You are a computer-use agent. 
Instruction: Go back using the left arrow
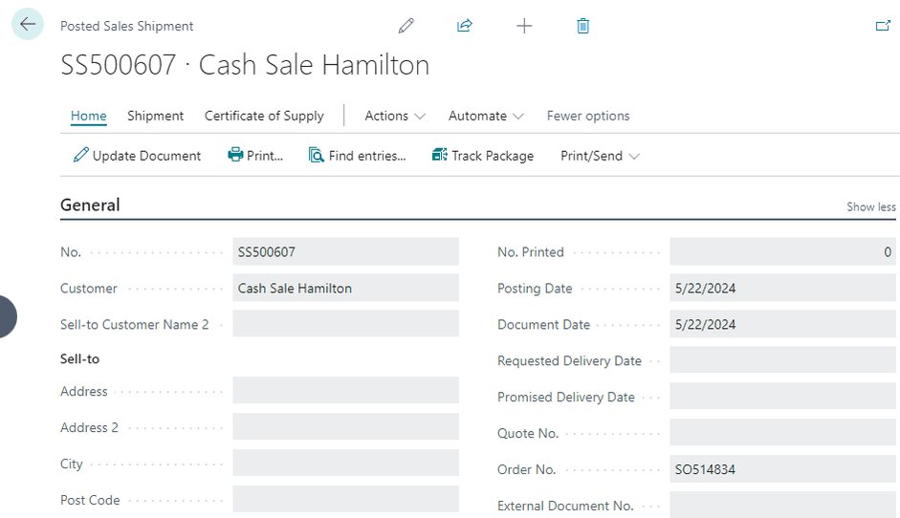28,24
